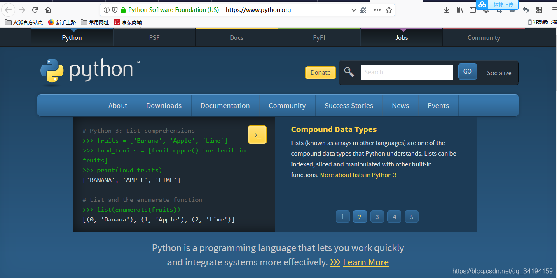Reload the current page

click(x=35, y=10)
